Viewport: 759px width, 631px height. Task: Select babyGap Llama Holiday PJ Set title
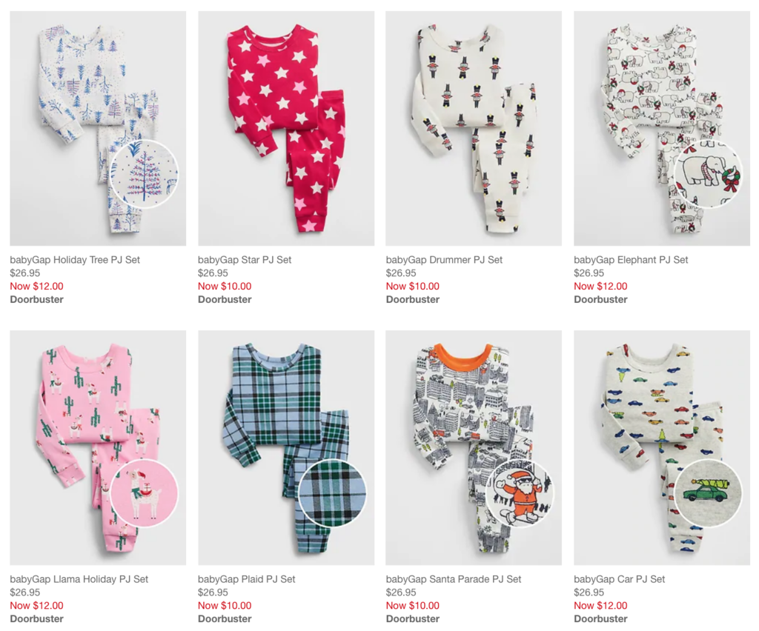[79, 578]
